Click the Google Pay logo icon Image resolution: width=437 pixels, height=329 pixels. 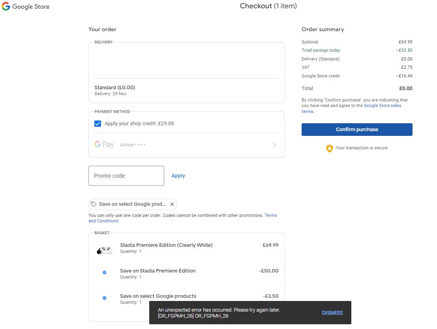pyautogui.click(x=104, y=145)
